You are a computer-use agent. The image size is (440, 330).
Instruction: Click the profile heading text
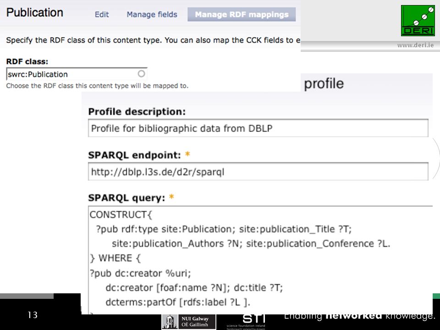324,84
